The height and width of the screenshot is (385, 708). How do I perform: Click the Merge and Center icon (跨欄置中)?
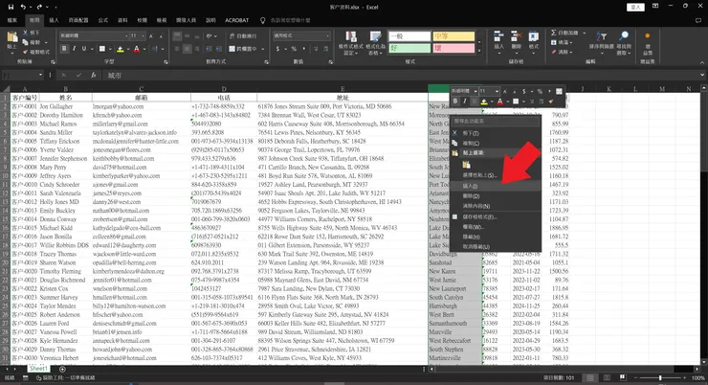click(232, 49)
